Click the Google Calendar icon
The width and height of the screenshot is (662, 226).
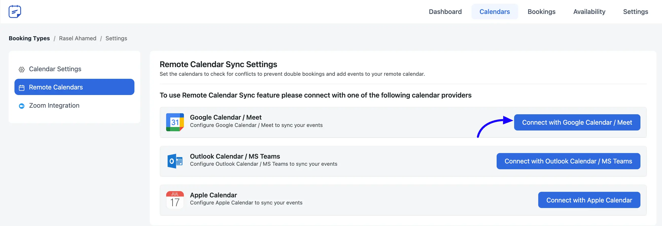[x=175, y=122]
